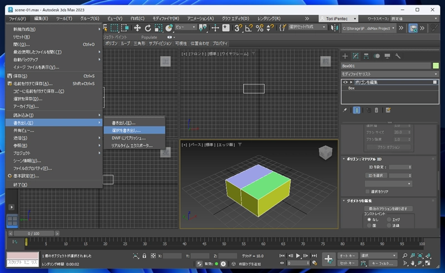
Task: Toggle eye visibility of ポリゴンを編集 modifier
Action: (345, 82)
